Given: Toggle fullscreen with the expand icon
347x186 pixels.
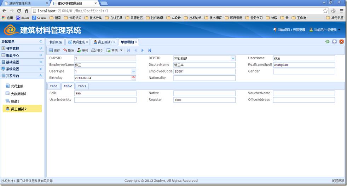Looking at the screenshot, I should coord(335,42).
